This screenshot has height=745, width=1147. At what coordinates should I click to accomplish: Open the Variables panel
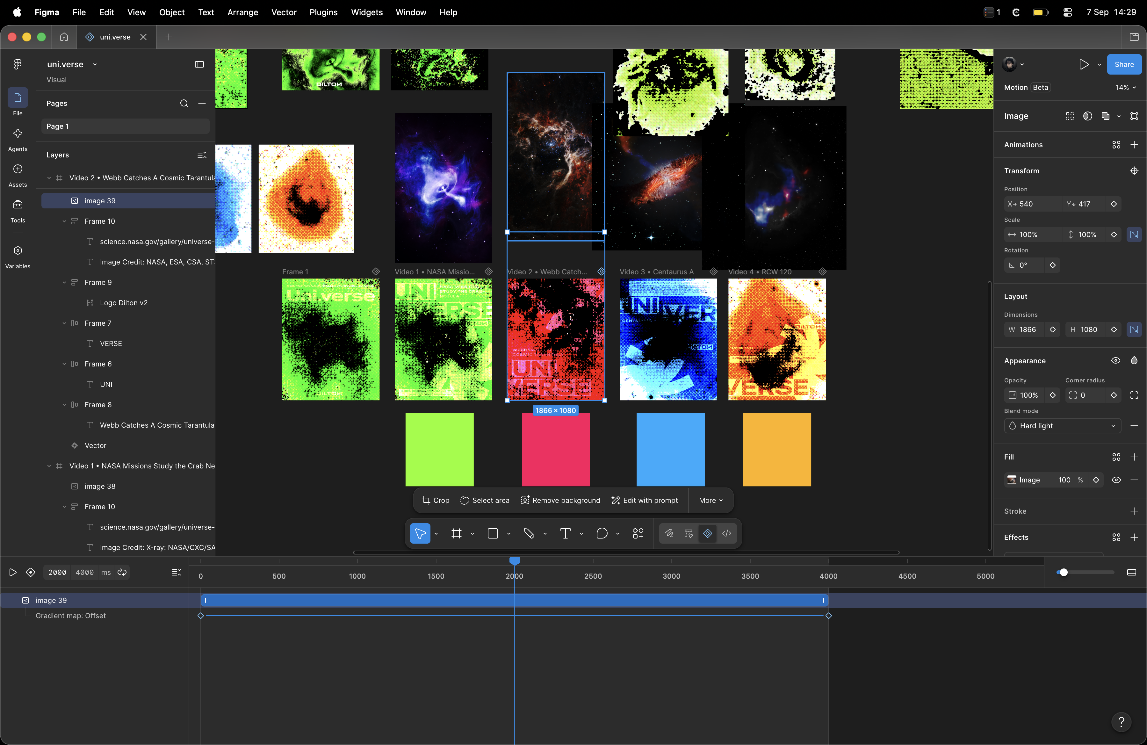[x=18, y=250]
